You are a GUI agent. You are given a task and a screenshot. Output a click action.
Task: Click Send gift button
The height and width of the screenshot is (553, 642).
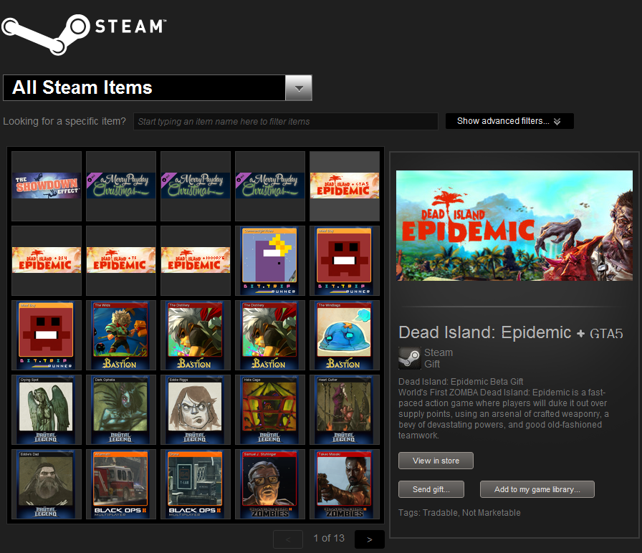pos(431,489)
